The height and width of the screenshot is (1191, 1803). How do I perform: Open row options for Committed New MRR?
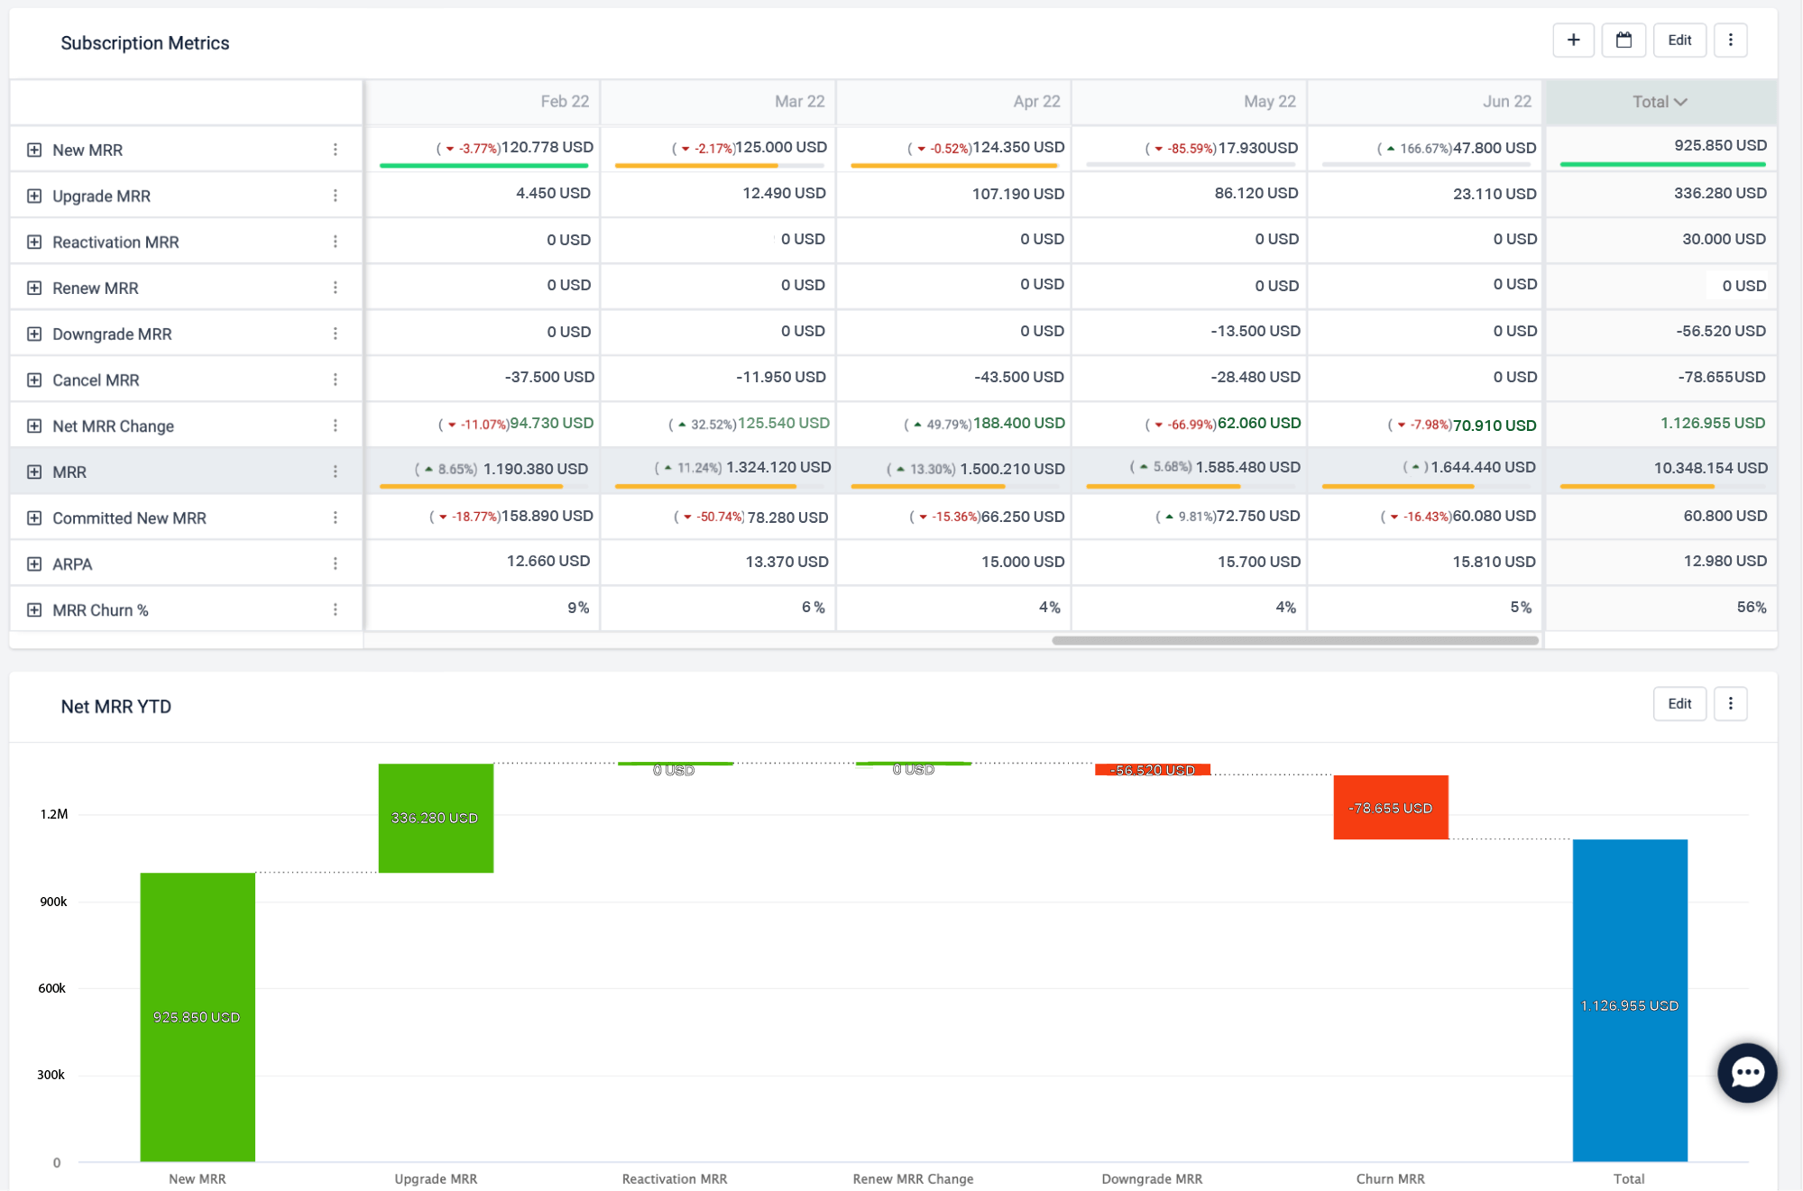[x=336, y=518]
